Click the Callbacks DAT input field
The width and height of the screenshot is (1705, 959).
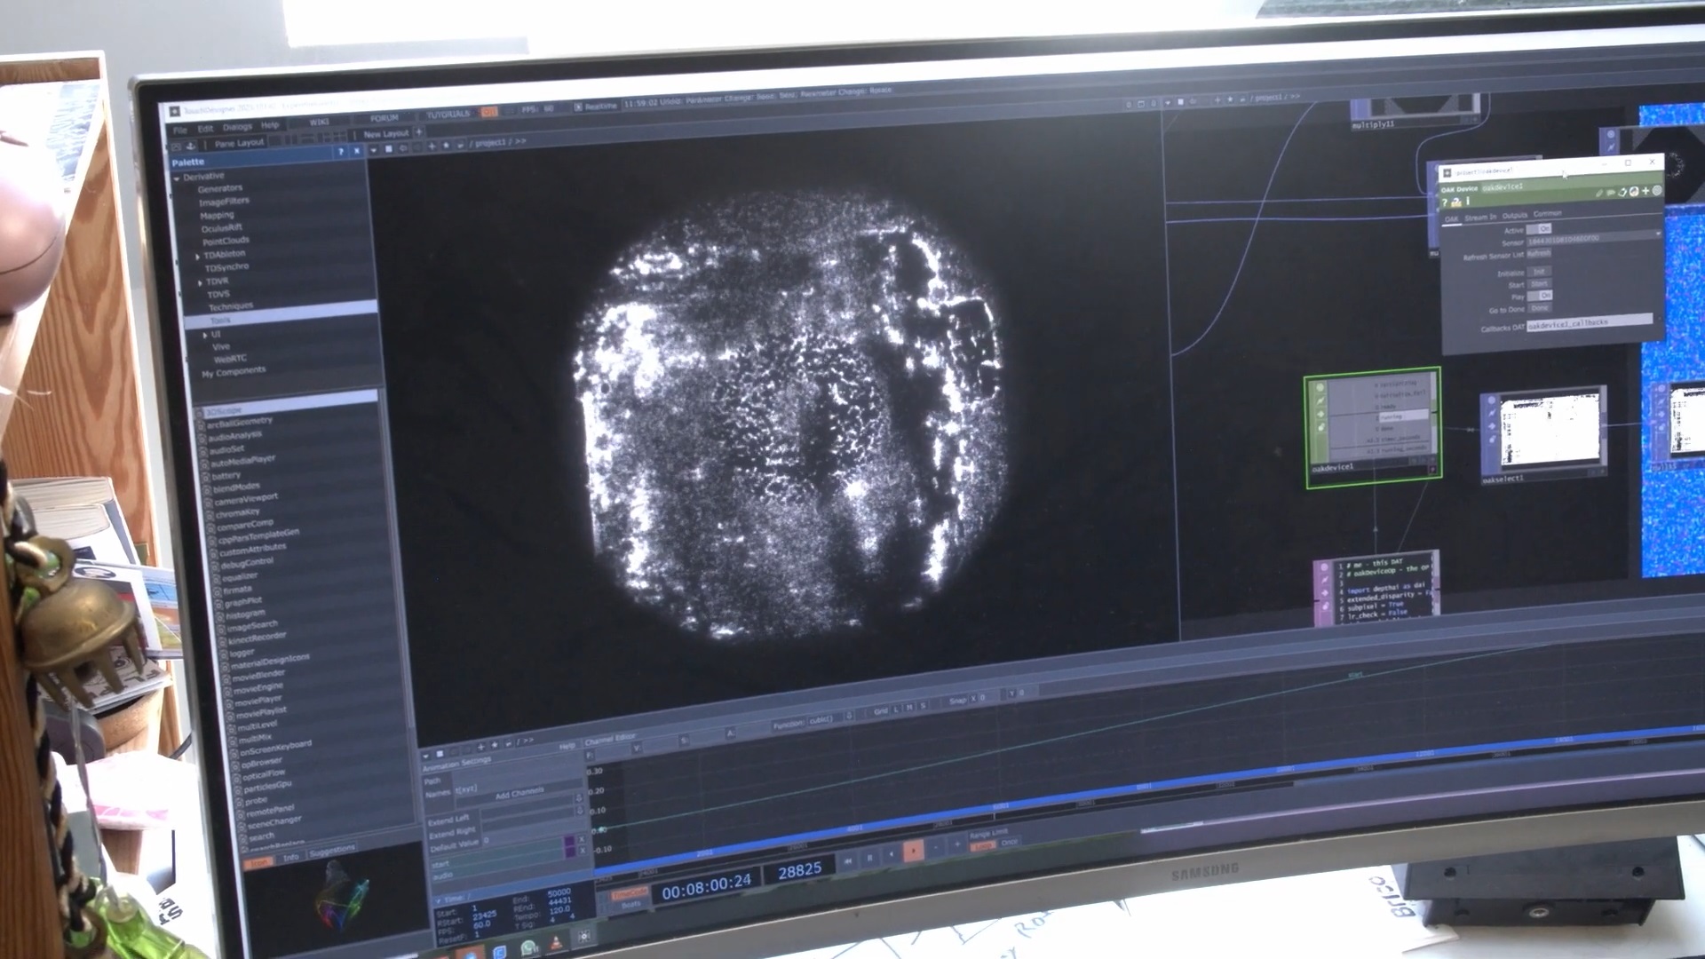point(1590,321)
